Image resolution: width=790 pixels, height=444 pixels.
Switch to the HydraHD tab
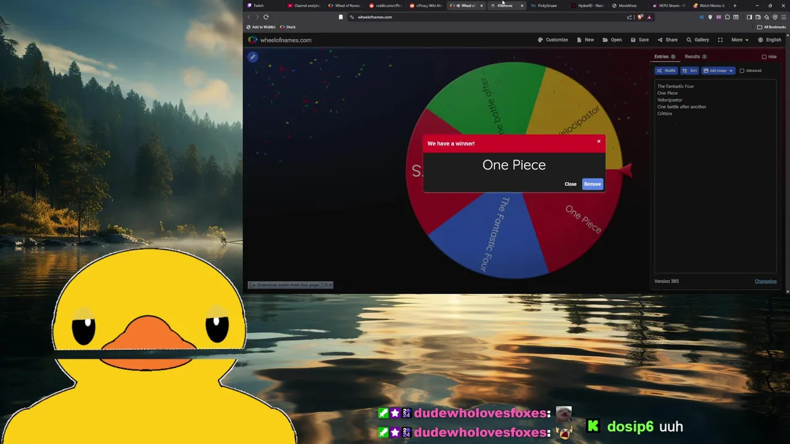tap(587, 6)
